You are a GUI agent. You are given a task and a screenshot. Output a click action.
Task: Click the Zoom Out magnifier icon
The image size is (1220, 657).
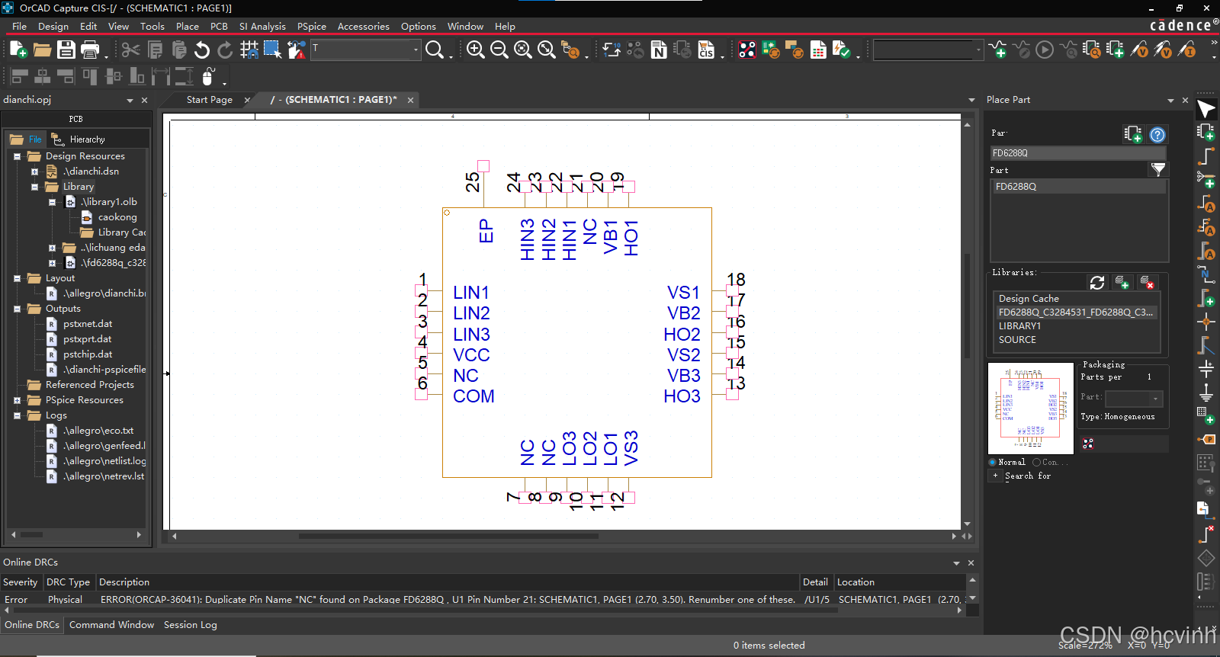pyautogui.click(x=499, y=50)
